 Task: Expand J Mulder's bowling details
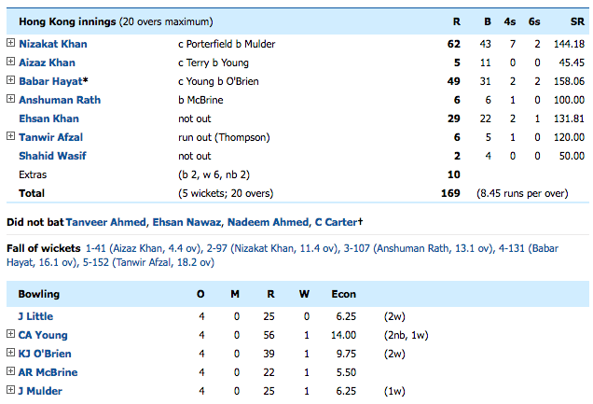(10, 391)
